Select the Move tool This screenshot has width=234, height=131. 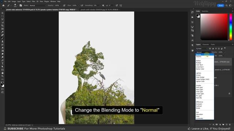point(3,13)
